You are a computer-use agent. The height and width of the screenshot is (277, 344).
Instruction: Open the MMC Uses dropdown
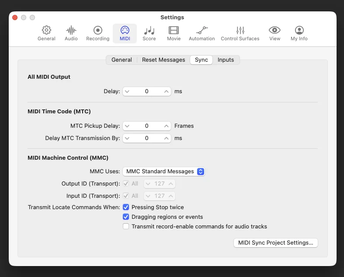(163, 172)
